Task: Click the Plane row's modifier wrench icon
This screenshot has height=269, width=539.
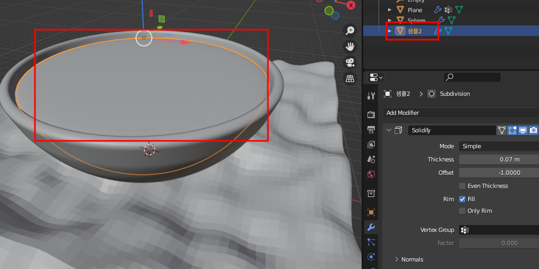Action: pyautogui.click(x=437, y=10)
